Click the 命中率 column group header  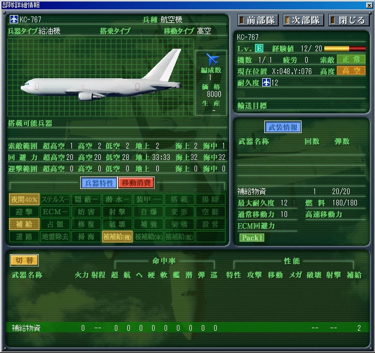click(164, 261)
